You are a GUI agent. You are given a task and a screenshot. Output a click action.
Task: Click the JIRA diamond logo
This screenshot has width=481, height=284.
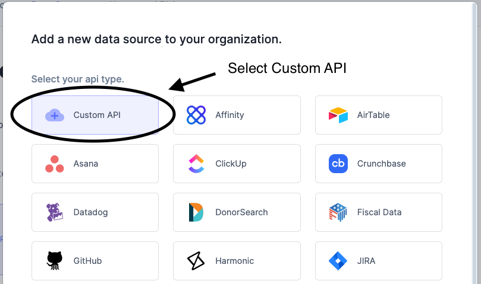pos(338,261)
